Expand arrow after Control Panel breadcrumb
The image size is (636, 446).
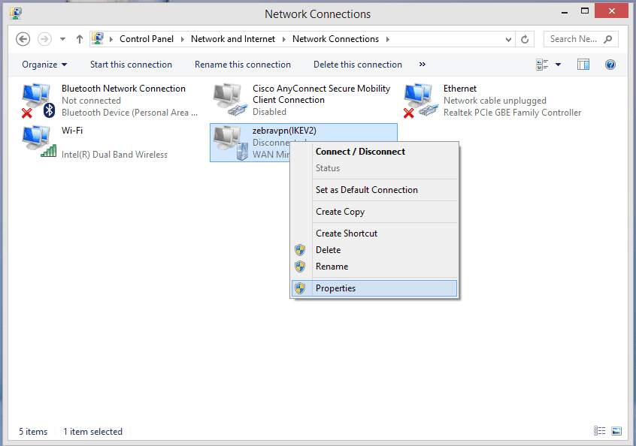pos(182,39)
